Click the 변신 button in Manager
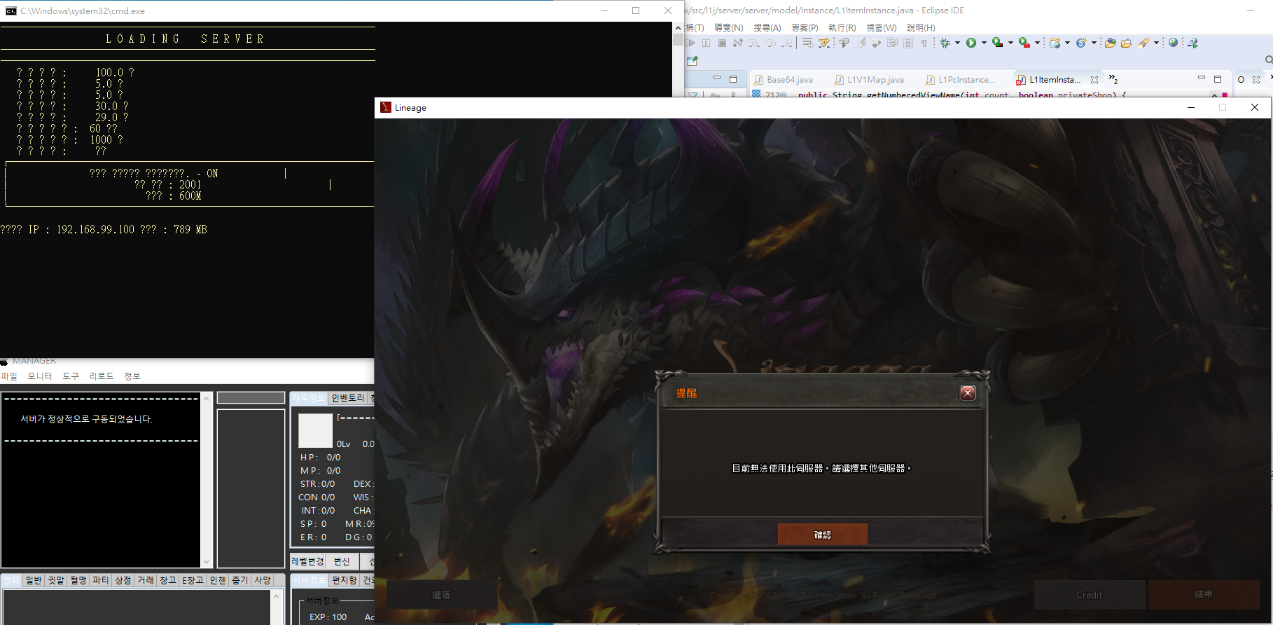 click(x=342, y=561)
